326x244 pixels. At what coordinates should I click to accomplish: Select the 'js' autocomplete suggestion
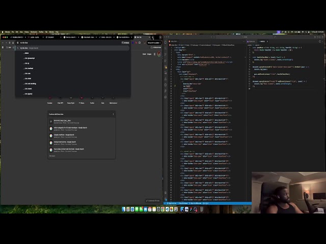click(x=72, y=63)
